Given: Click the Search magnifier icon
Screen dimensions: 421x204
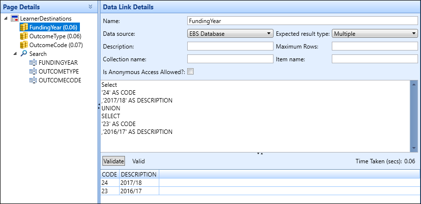Looking at the screenshot, I should pyautogui.click(x=24, y=53).
